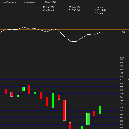Screen dimensions: 129x129
Task: Click the red candle with wick reaching 1024
Action: [x=12, y=94]
